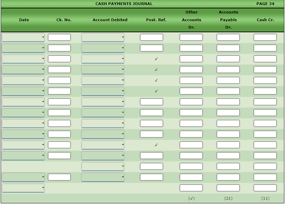Click fourth row's Other Accounts Dr. field

tap(191, 70)
